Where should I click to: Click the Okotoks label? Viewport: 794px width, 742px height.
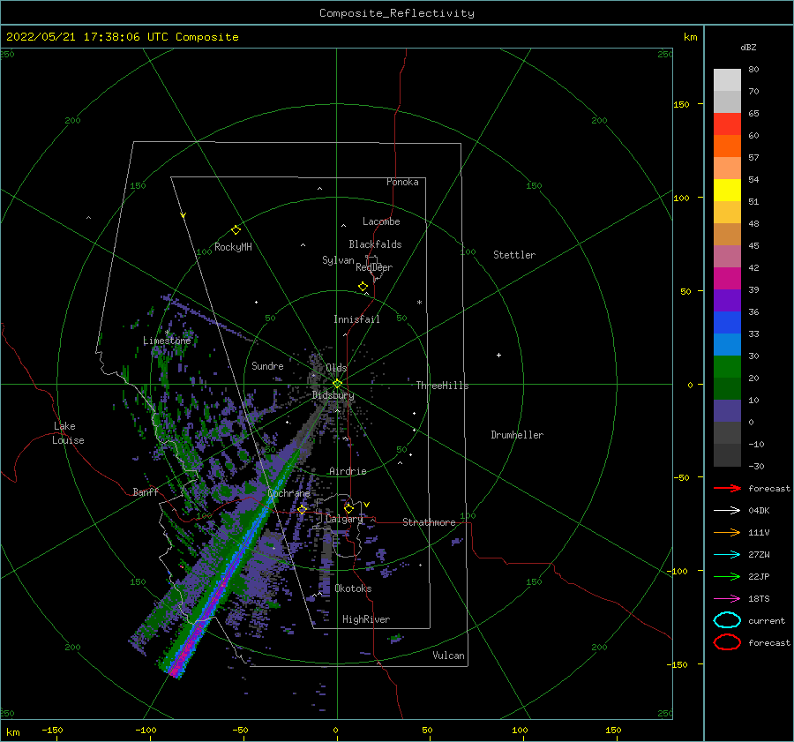[353, 588]
